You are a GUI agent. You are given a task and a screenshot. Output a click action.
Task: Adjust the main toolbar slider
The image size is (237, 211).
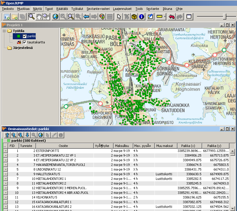[225, 17]
